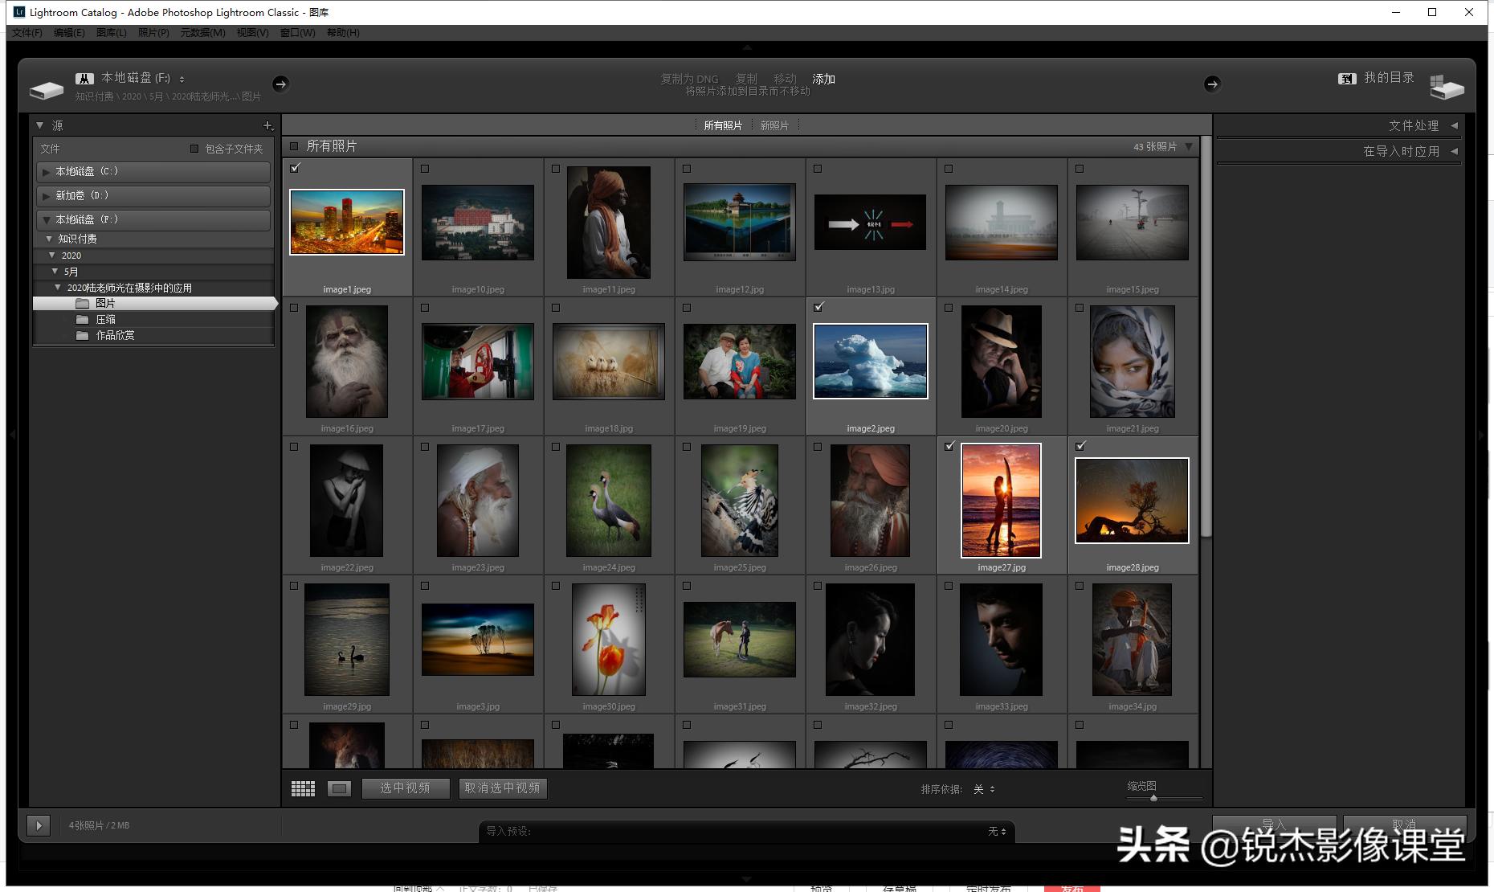Expand the local disk C: drive
This screenshot has height=892, width=1494.
(47, 172)
